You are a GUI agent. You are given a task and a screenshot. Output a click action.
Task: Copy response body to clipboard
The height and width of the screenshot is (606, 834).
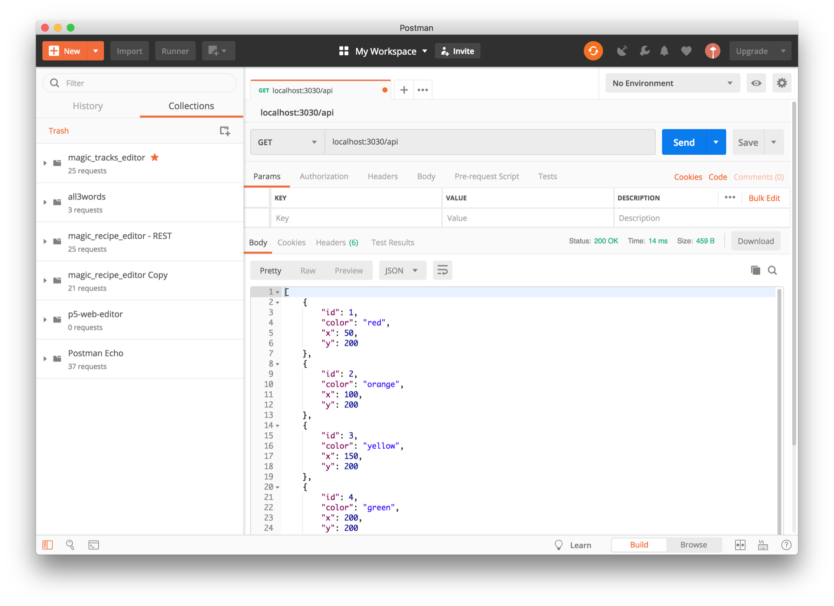(755, 270)
